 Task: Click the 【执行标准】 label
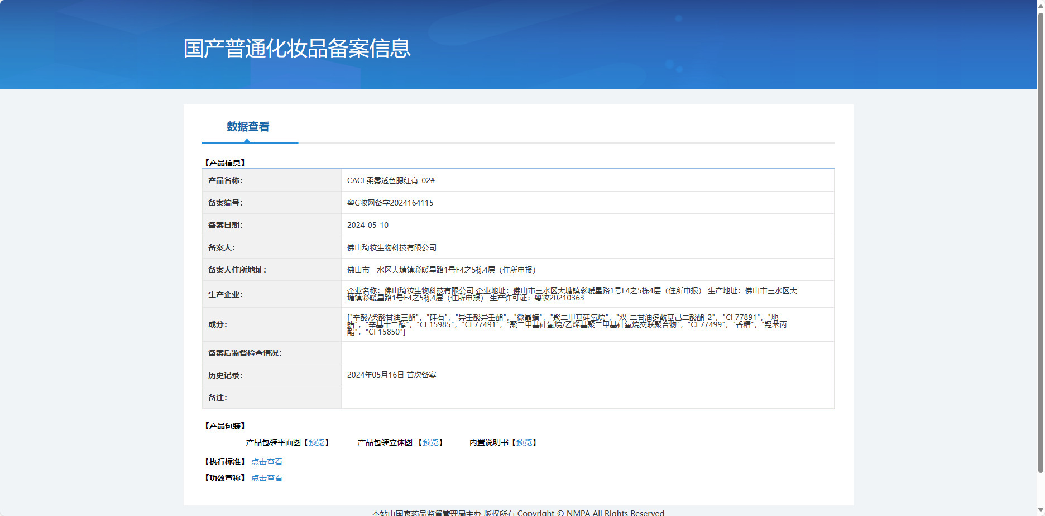[x=224, y=462]
